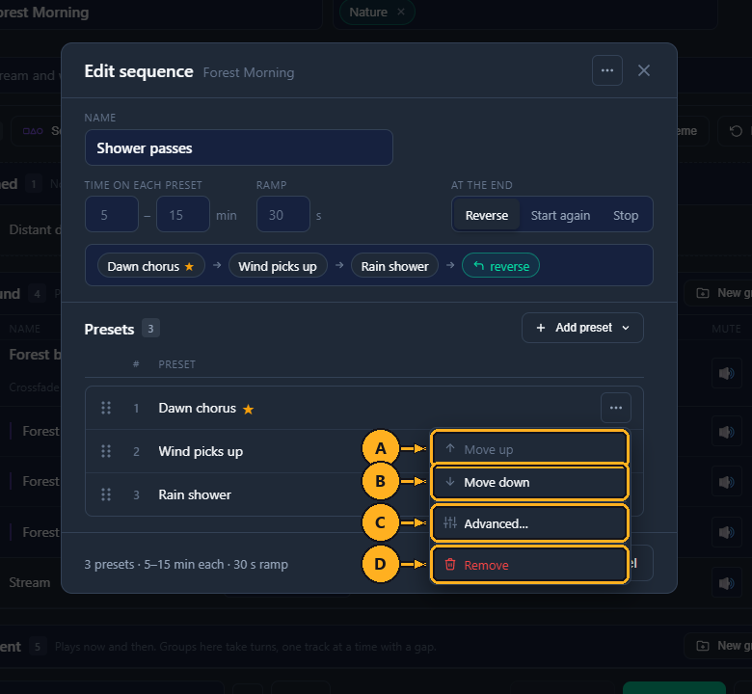Screen dimensions: 752x694
Task: Open the more menu on Dawn chorus row
Action: coord(615,408)
